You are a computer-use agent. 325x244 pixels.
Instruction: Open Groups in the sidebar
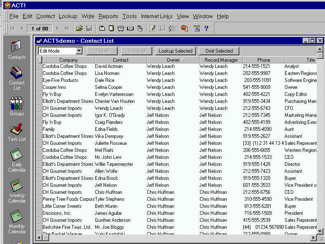coord(17,106)
